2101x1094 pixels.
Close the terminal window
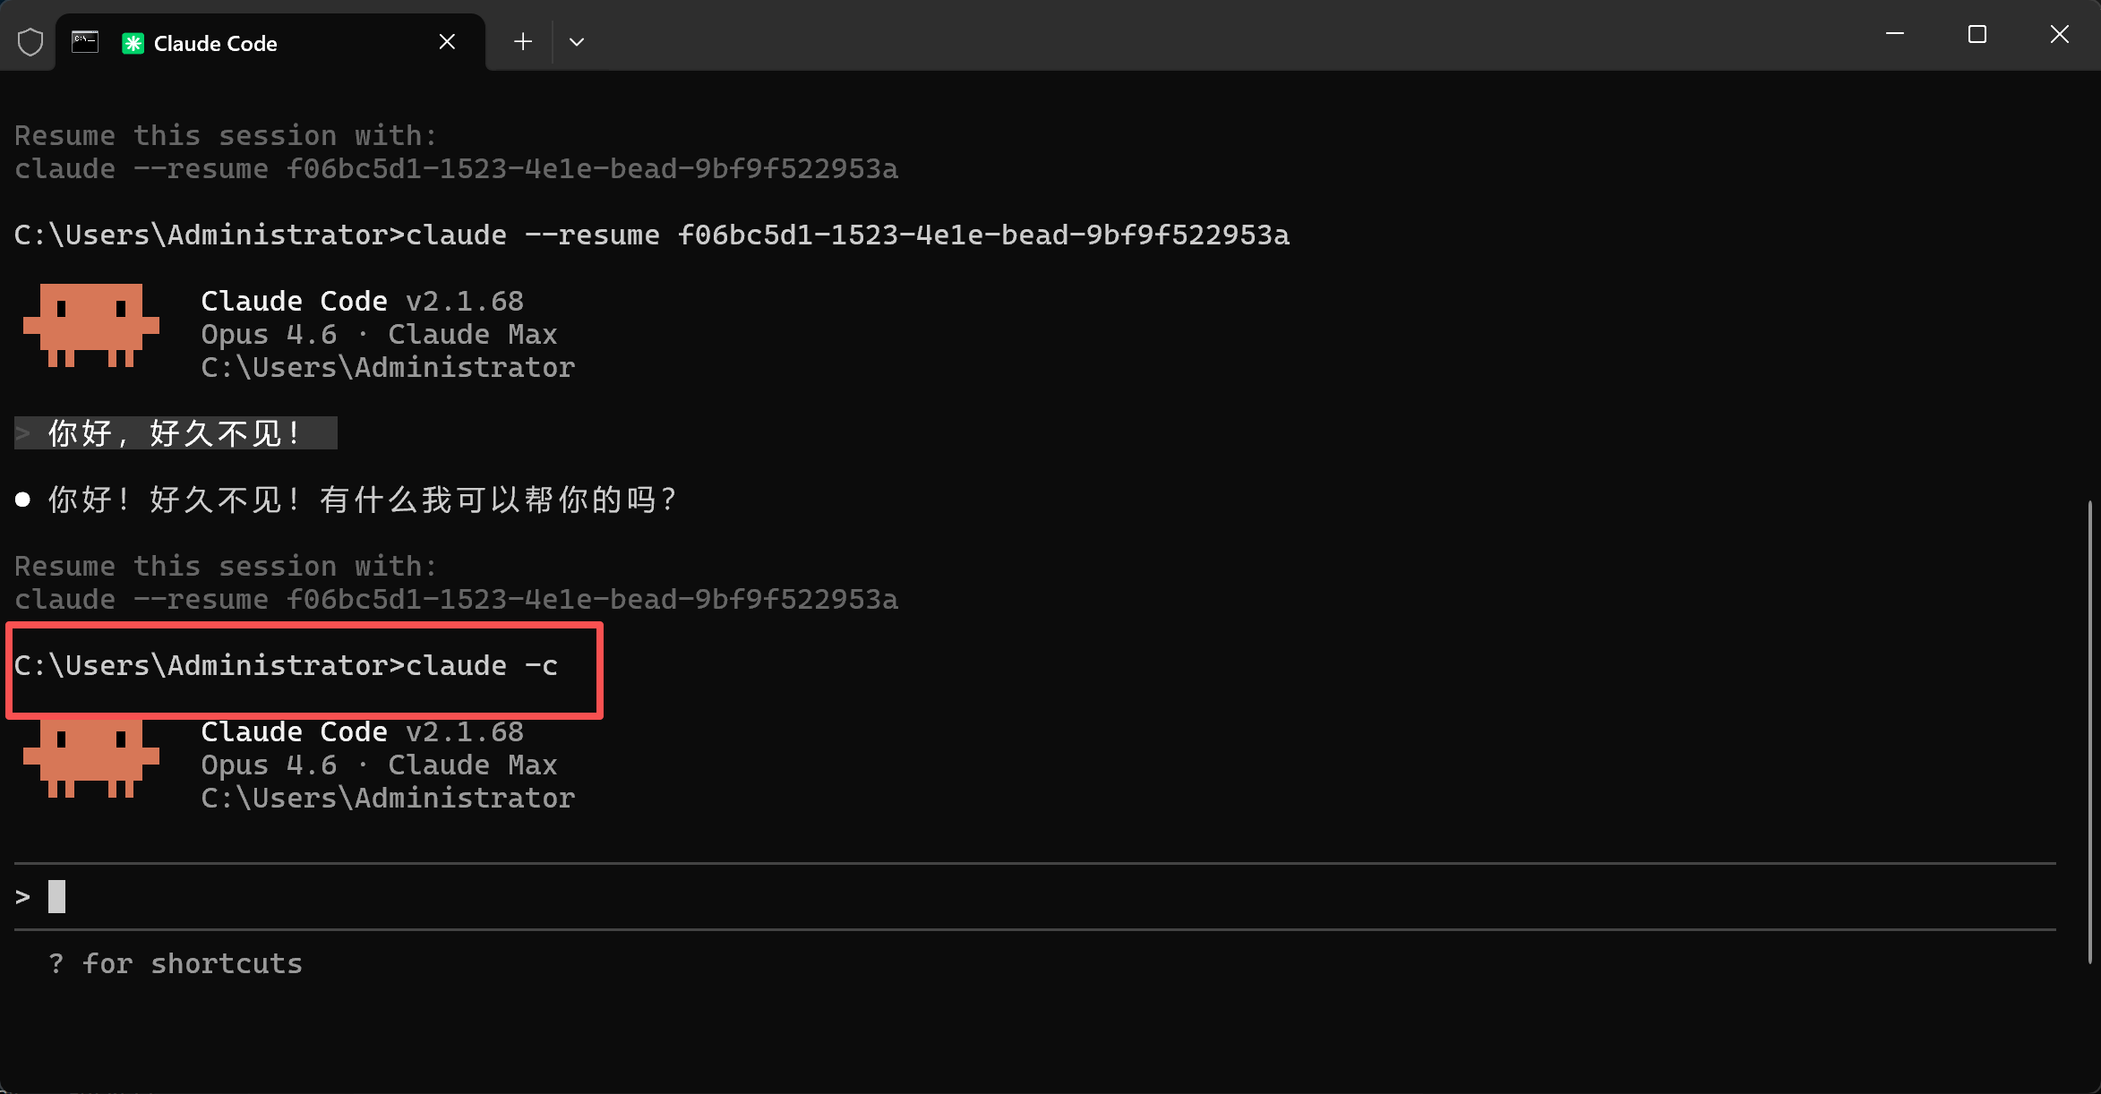pyautogui.click(x=2060, y=34)
